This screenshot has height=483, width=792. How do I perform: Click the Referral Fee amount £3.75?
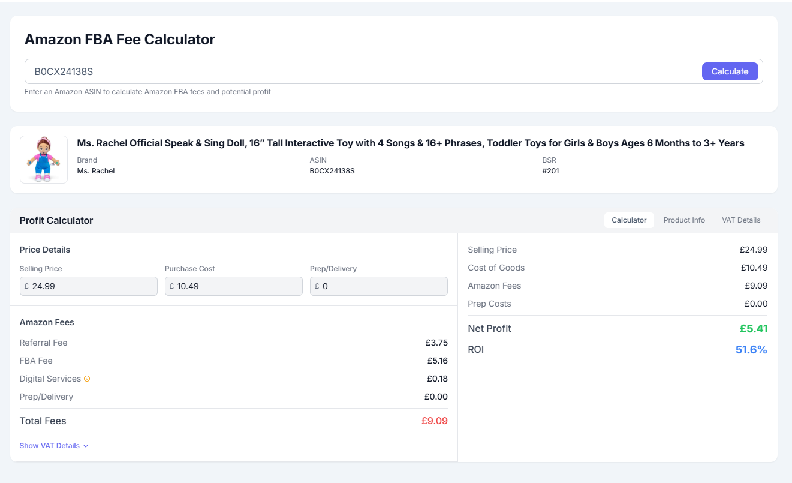tap(436, 343)
